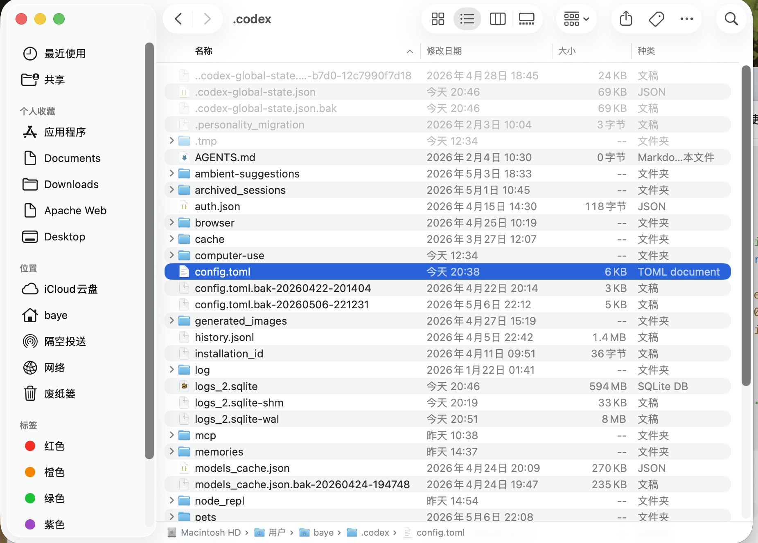
Task: Expand the log folder
Action: coord(171,370)
